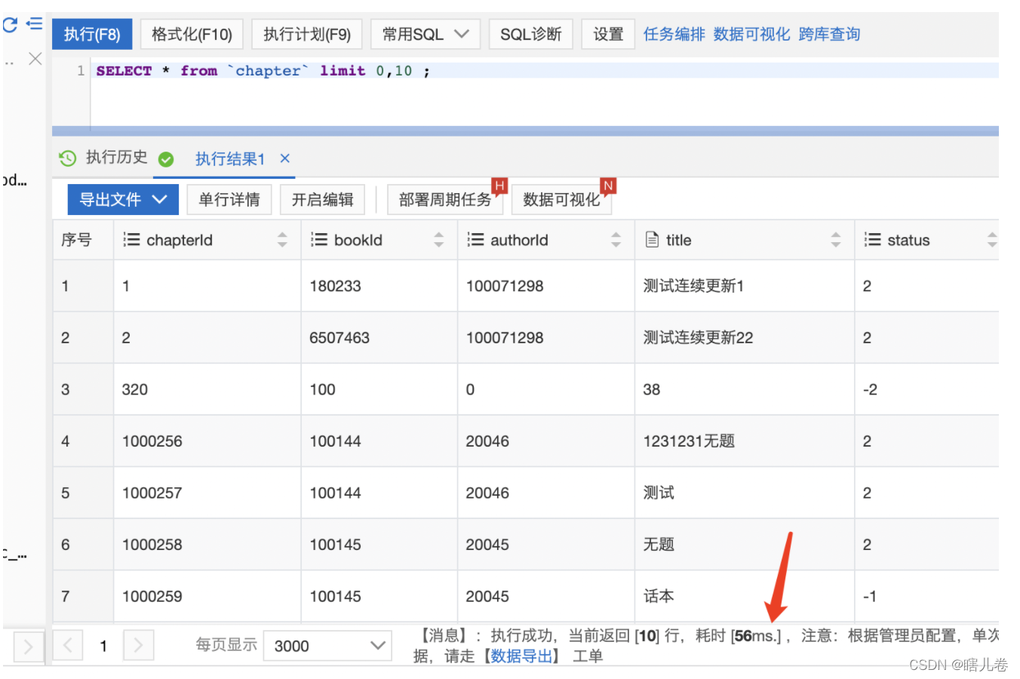This screenshot has width=1020, height=679.
Task: Click the bookId column list icon
Action: coord(319,240)
